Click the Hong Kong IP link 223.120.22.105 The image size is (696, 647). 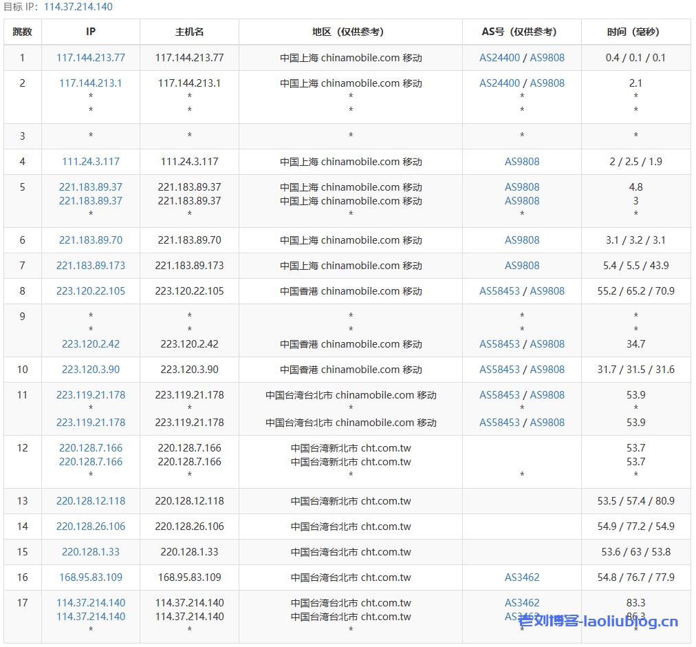click(90, 290)
